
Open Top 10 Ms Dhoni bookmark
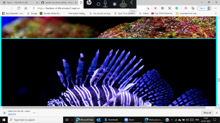point(162,13)
